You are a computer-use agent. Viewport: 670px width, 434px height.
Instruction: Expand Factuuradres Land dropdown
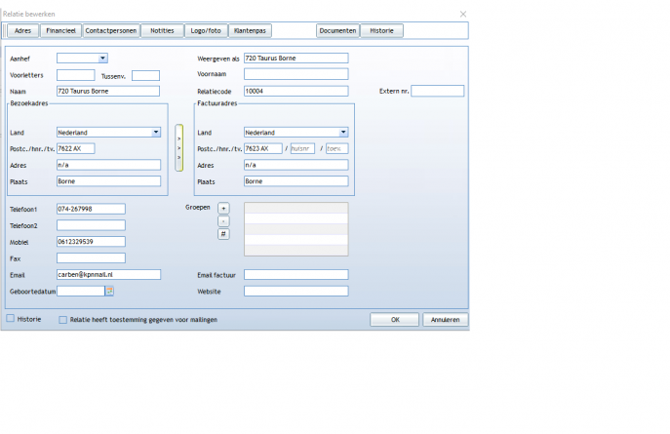click(343, 133)
